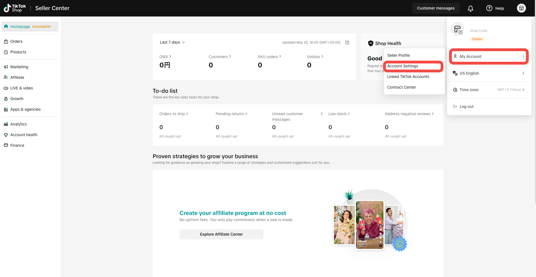Click the TikTok Shop logo

[x=15, y=8]
